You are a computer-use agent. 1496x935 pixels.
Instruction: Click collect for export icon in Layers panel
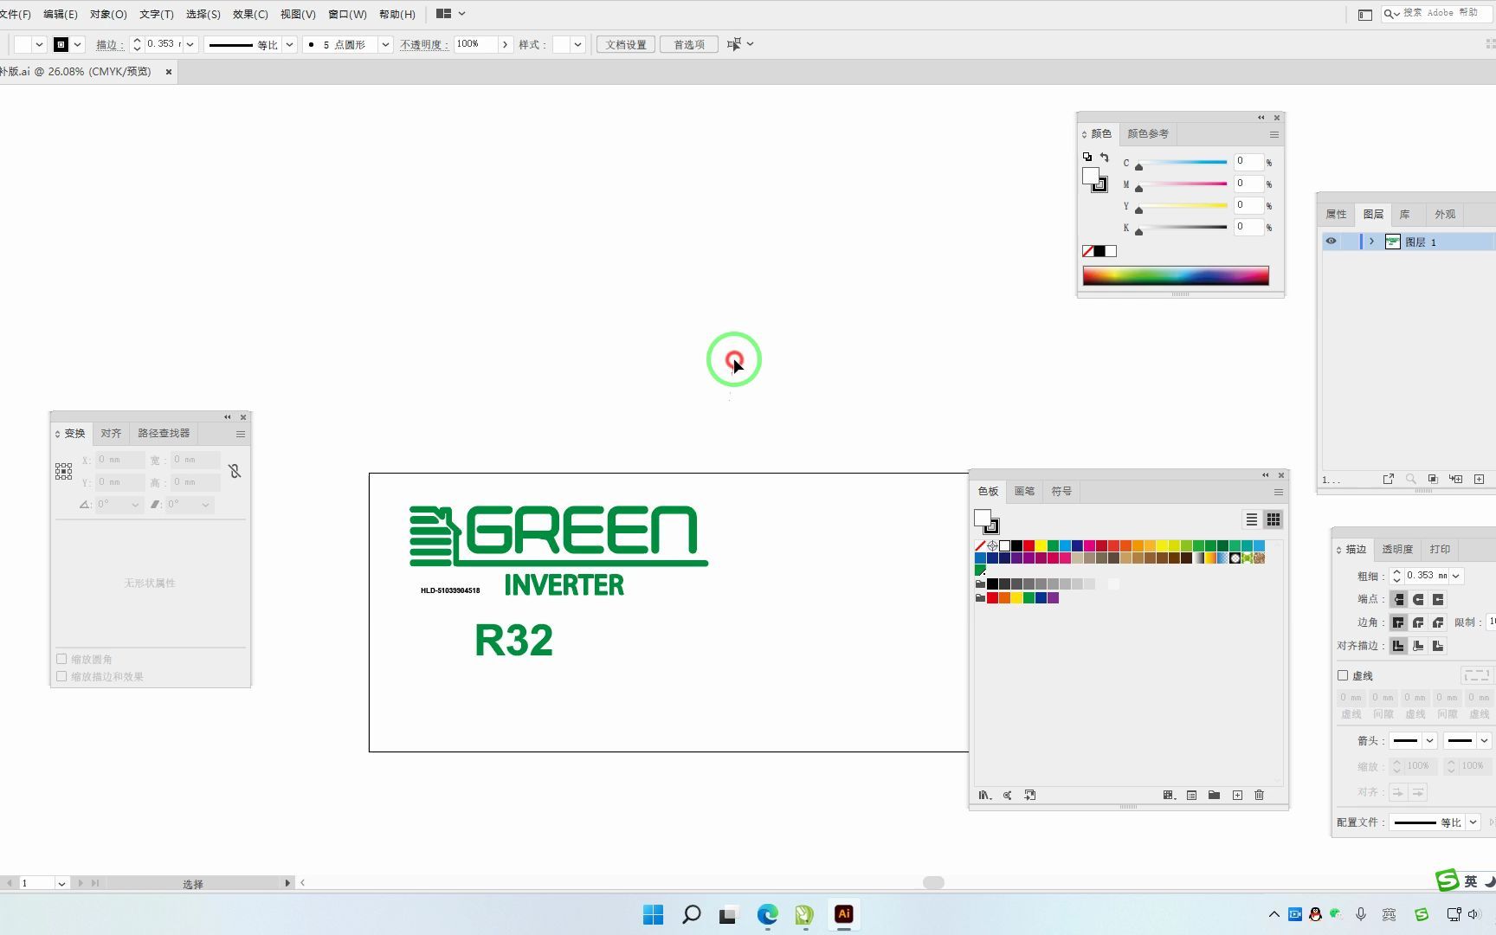(1389, 479)
